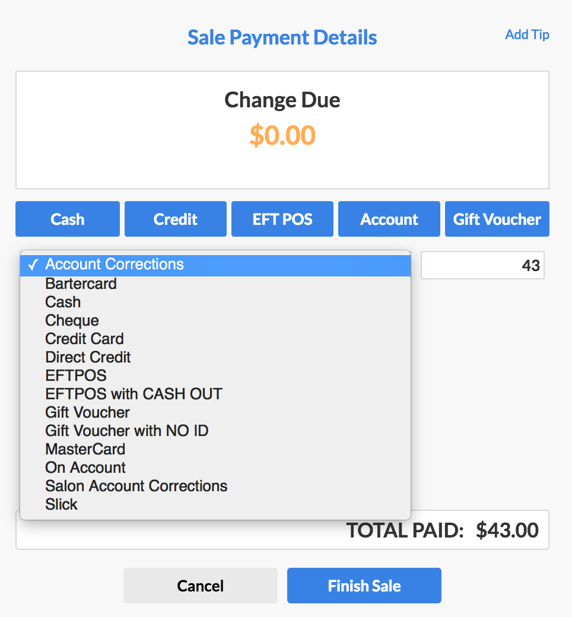This screenshot has width=572, height=617.
Task: Choose On Account in the list
Action: tap(215, 468)
